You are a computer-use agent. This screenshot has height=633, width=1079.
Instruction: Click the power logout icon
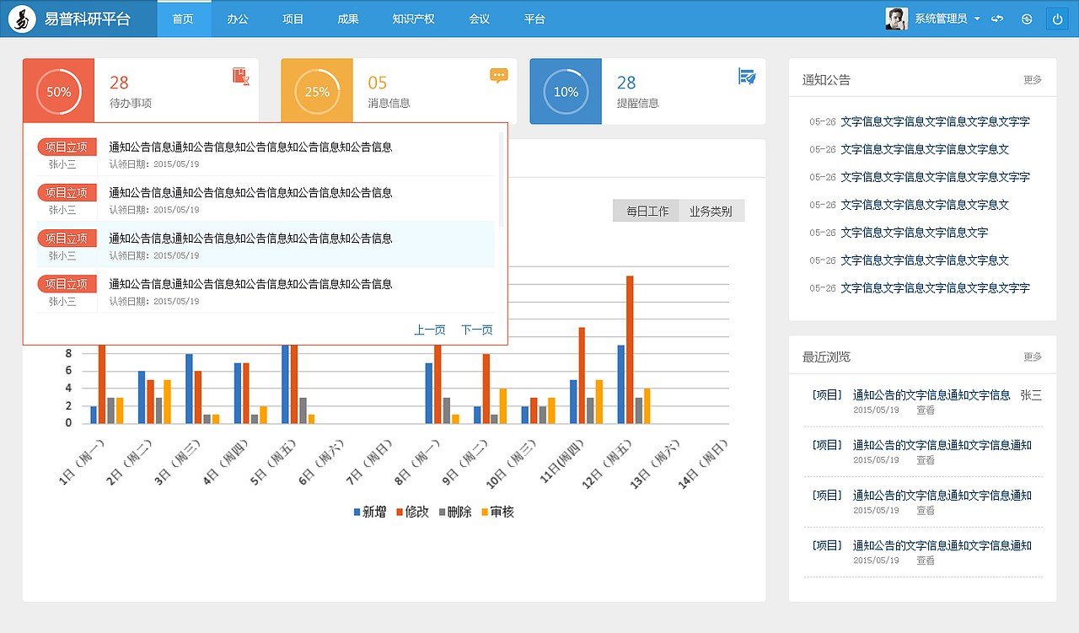(1057, 19)
